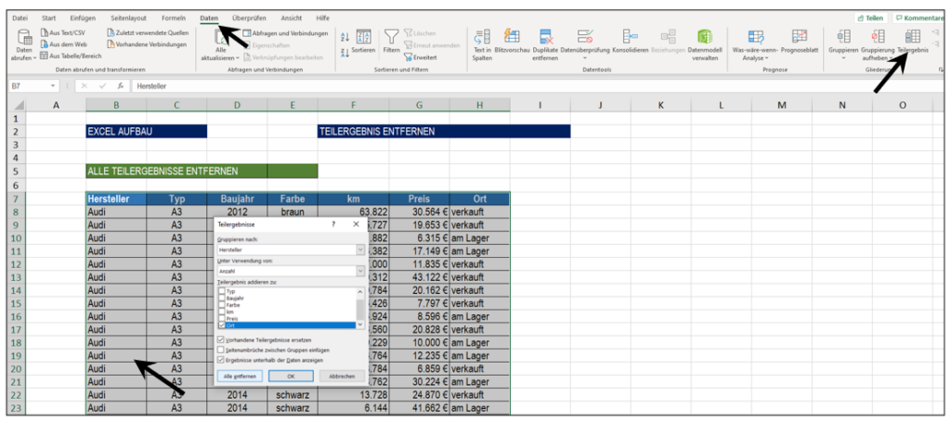Expand the Unter Verwendung von dropdown
The image size is (951, 421).
tap(361, 272)
